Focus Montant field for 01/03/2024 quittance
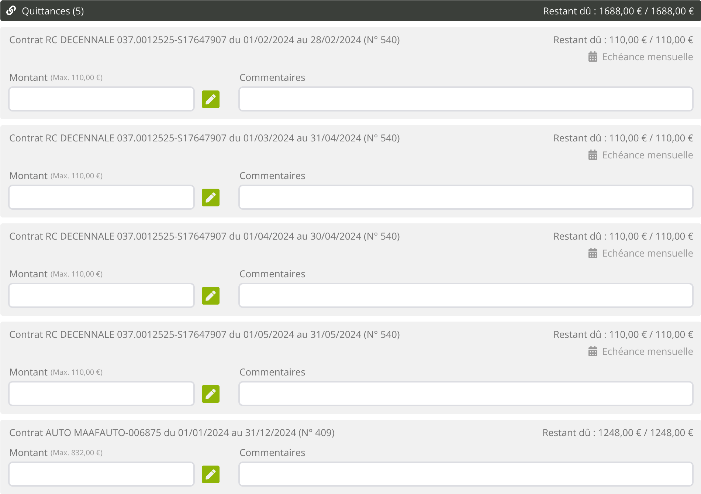The image size is (701, 494). point(101,197)
